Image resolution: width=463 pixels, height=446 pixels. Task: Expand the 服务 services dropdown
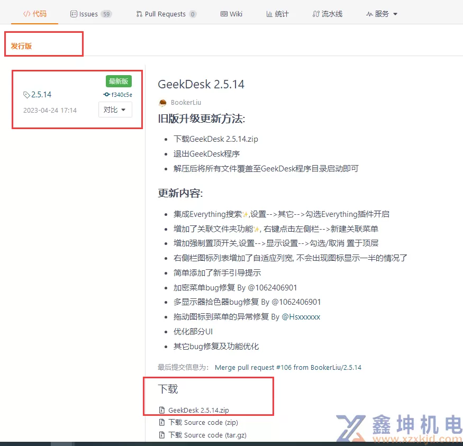coord(382,14)
